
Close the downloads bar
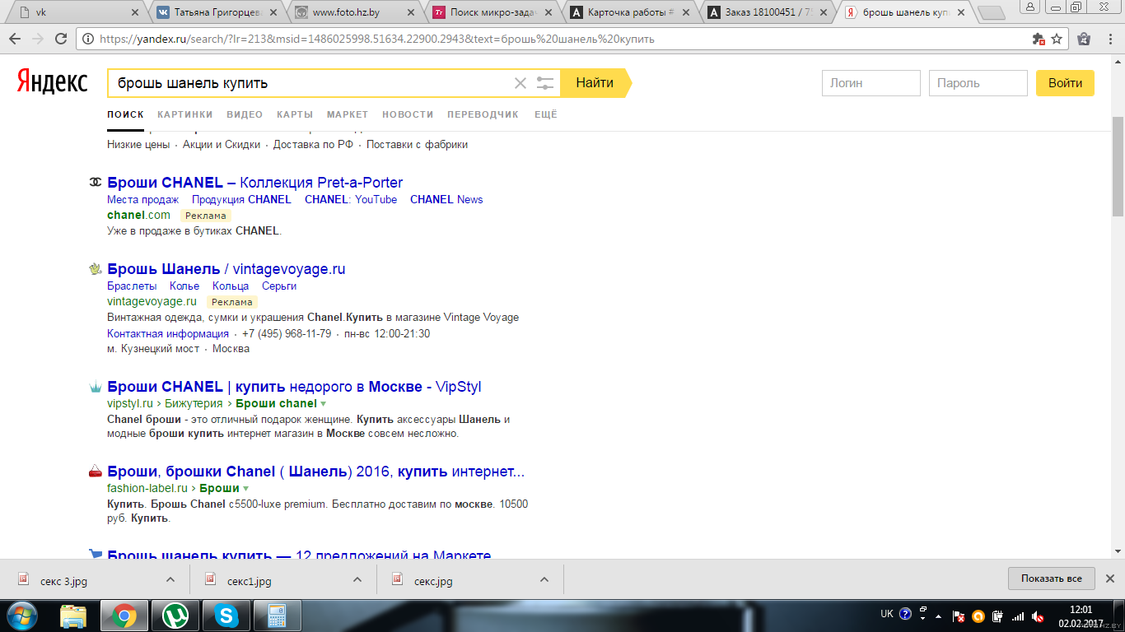click(1109, 579)
